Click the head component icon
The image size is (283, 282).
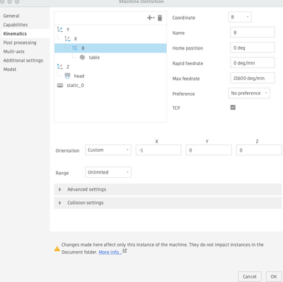click(67, 76)
